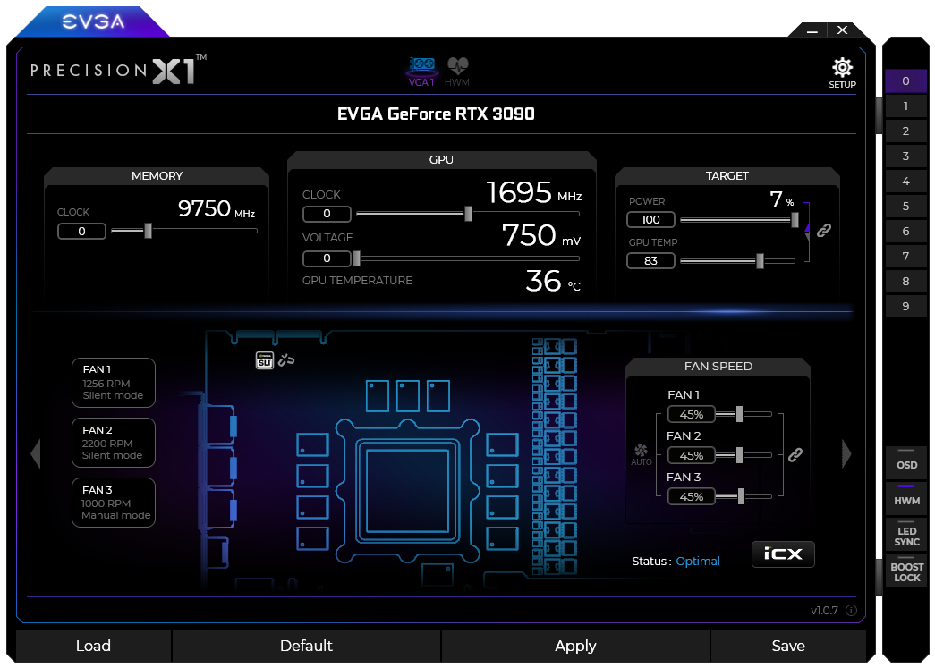Select the FAN 1 1256 RPM card
The width and height of the screenshot is (935, 668).
pos(114,383)
